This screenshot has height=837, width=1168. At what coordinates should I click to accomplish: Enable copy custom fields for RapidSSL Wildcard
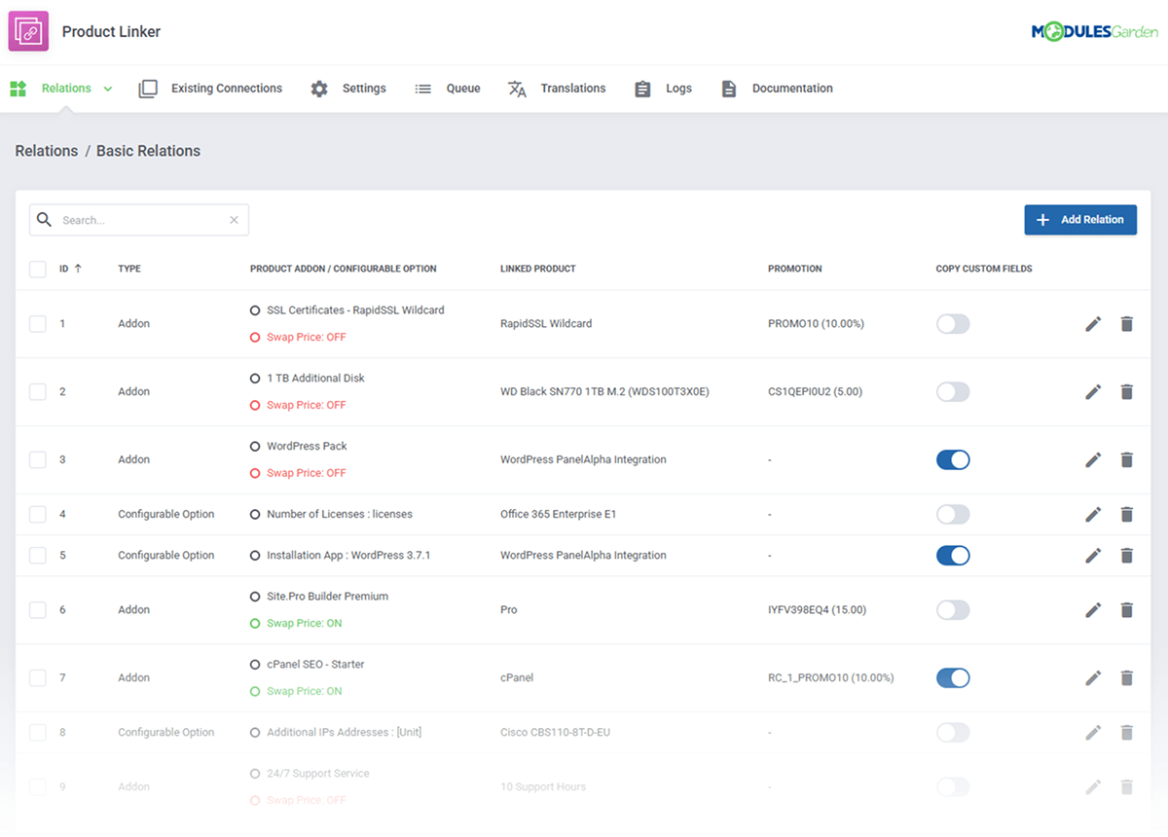click(953, 324)
